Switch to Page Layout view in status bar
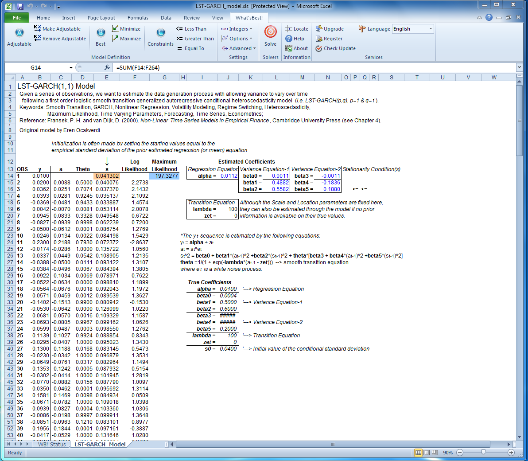Viewport: 528px width, 461px height. 427,453
